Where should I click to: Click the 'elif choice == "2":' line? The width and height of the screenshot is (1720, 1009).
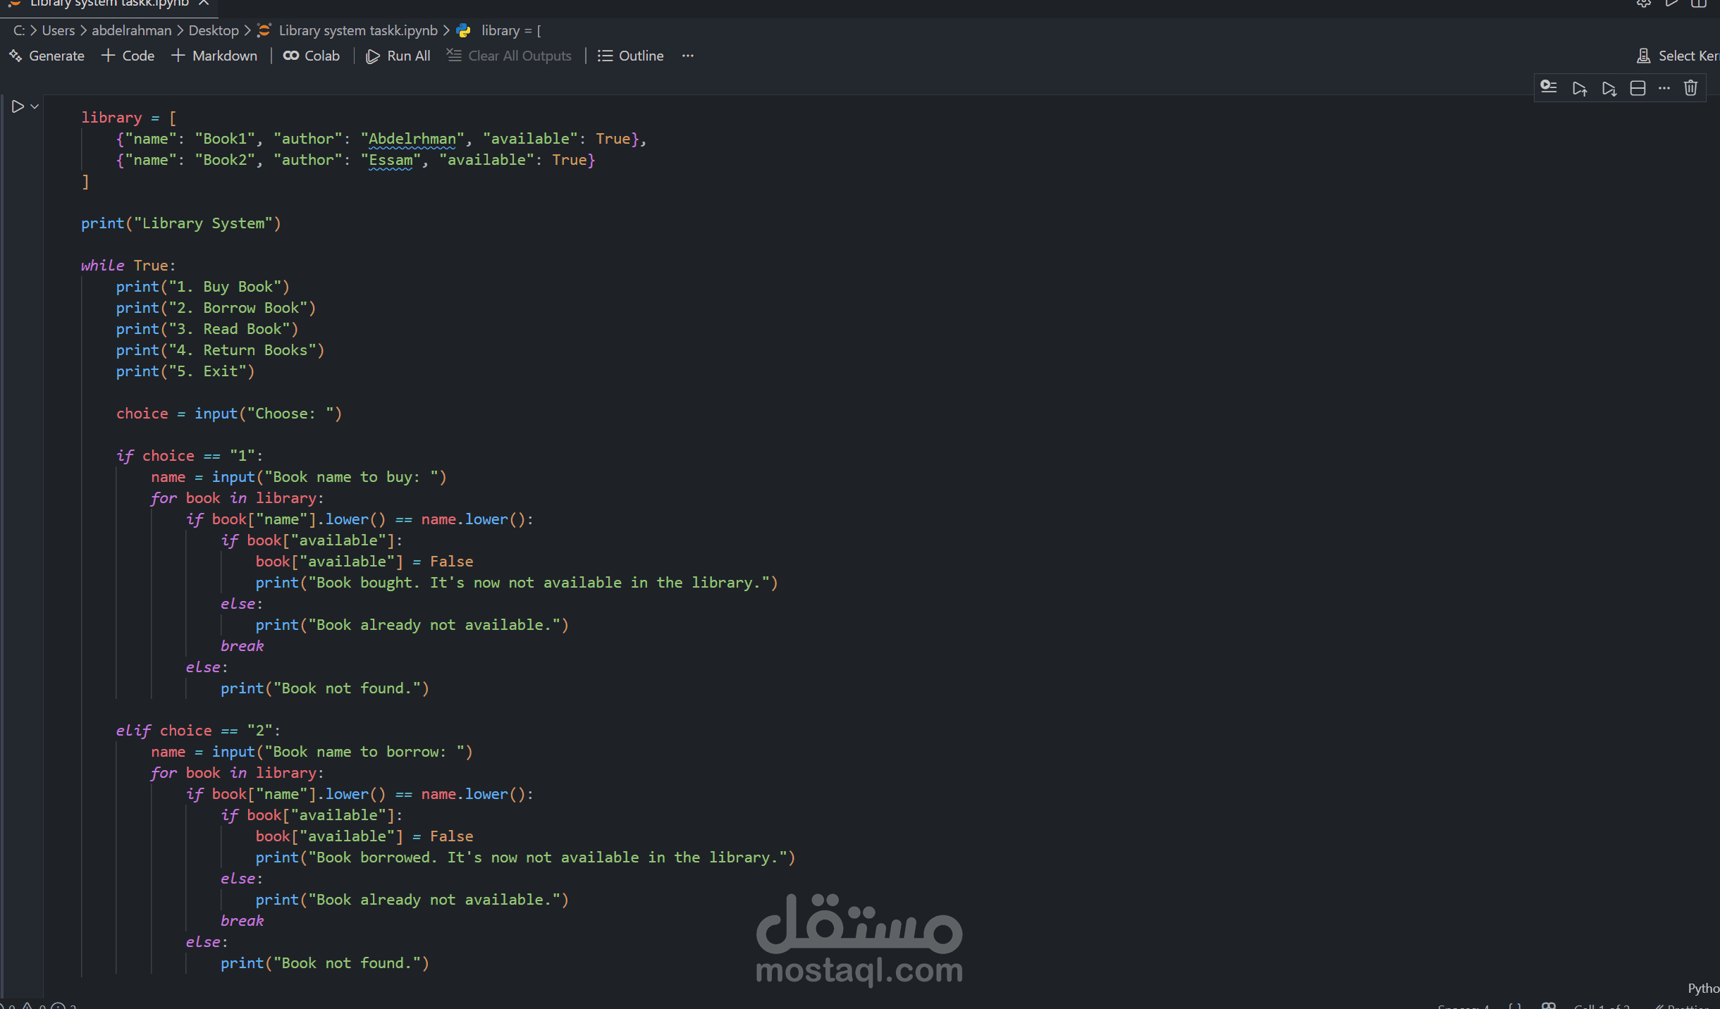[x=198, y=731]
